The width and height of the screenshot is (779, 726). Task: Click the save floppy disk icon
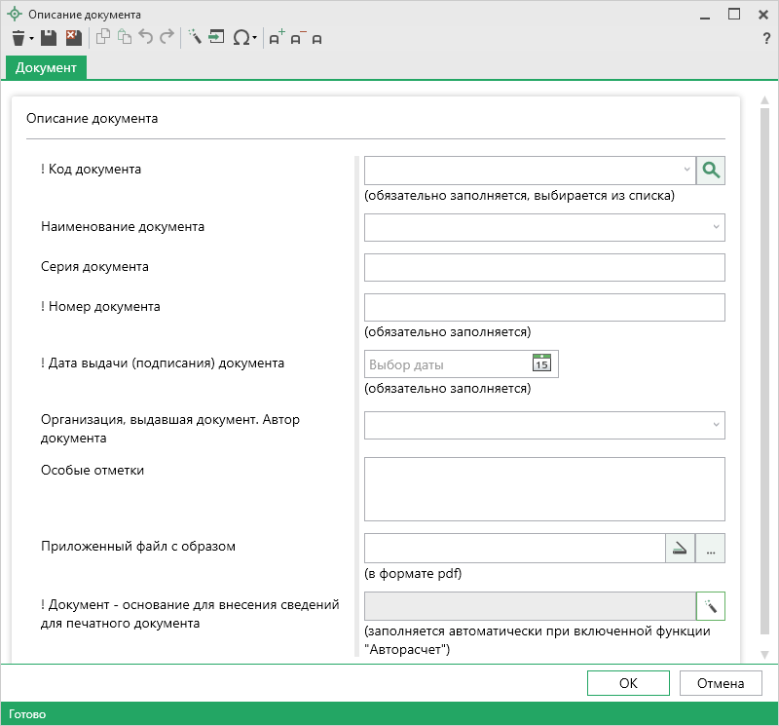tap(49, 38)
